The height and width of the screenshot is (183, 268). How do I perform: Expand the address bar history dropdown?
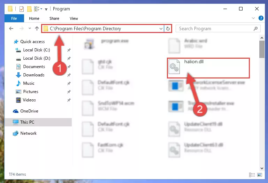(161, 28)
